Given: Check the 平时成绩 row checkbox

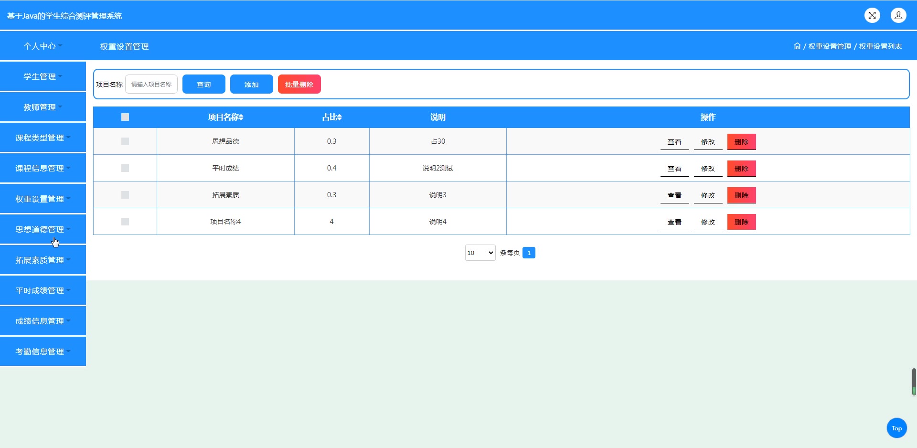Looking at the screenshot, I should tap(125, 168).
